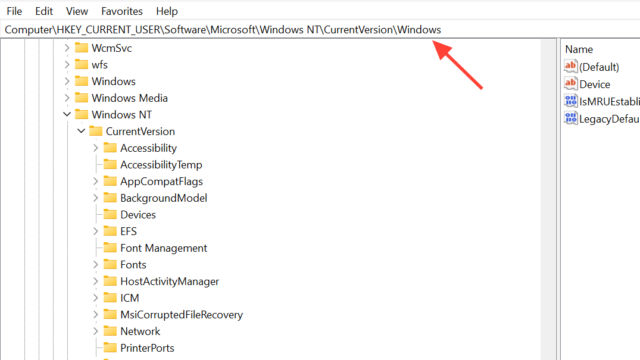Click the Device string value icon

pyautogui.click(x=570, y=84)
